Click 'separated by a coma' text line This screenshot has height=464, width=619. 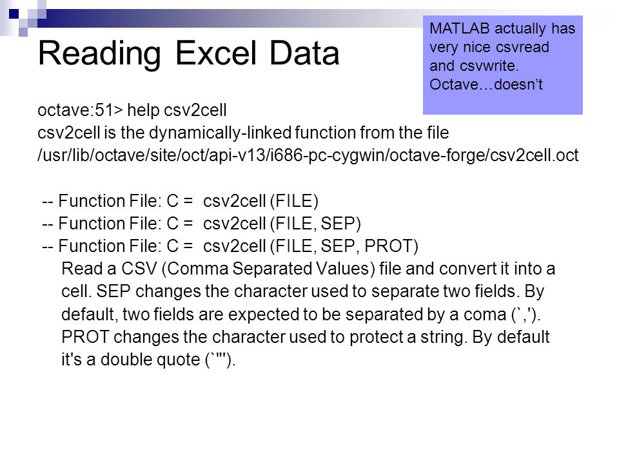tap(301, 314)
